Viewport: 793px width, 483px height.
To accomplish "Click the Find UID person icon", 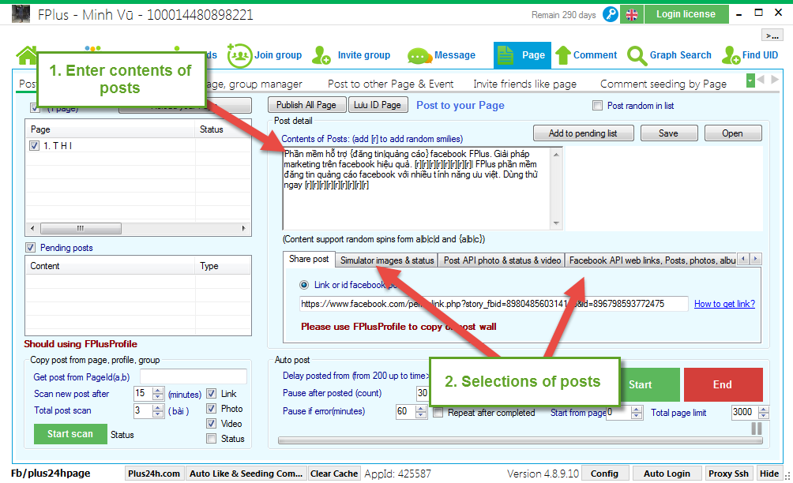I will point(731,55).
